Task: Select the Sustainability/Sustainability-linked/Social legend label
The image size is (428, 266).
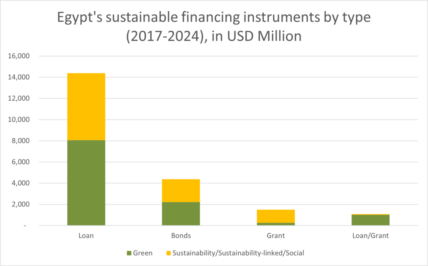Action: point(238,253)
